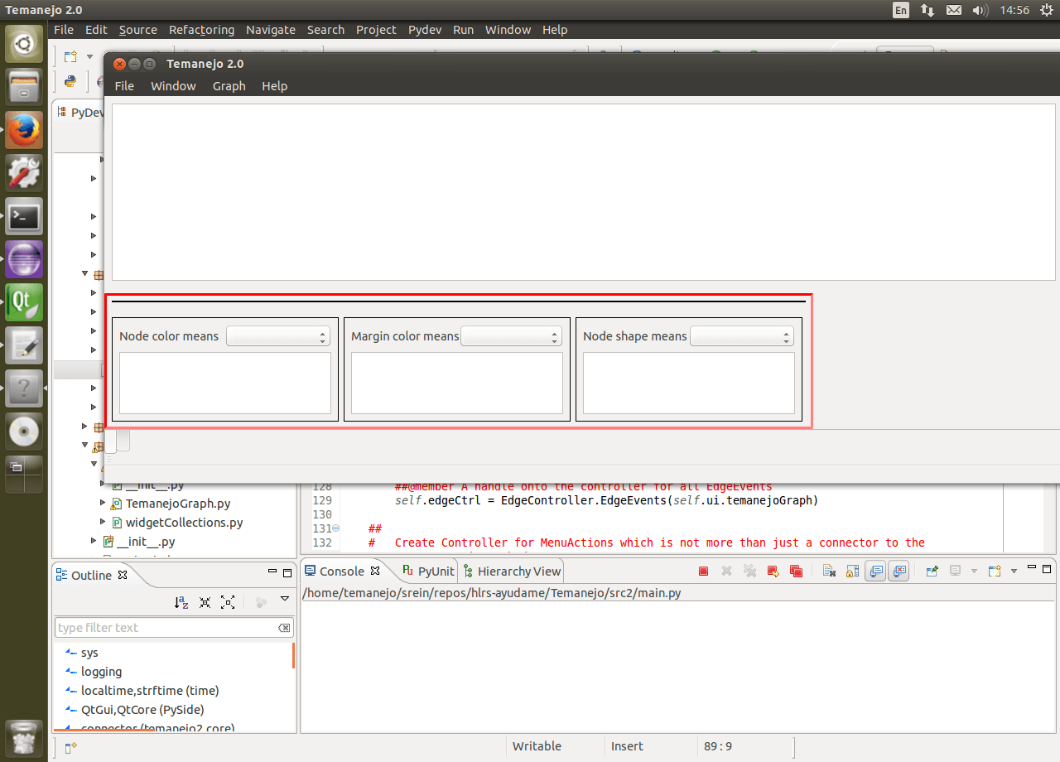Expand widgetCollections.py tree node
This screenshot has width=1060, height=762.
click(x=103, y=522)
